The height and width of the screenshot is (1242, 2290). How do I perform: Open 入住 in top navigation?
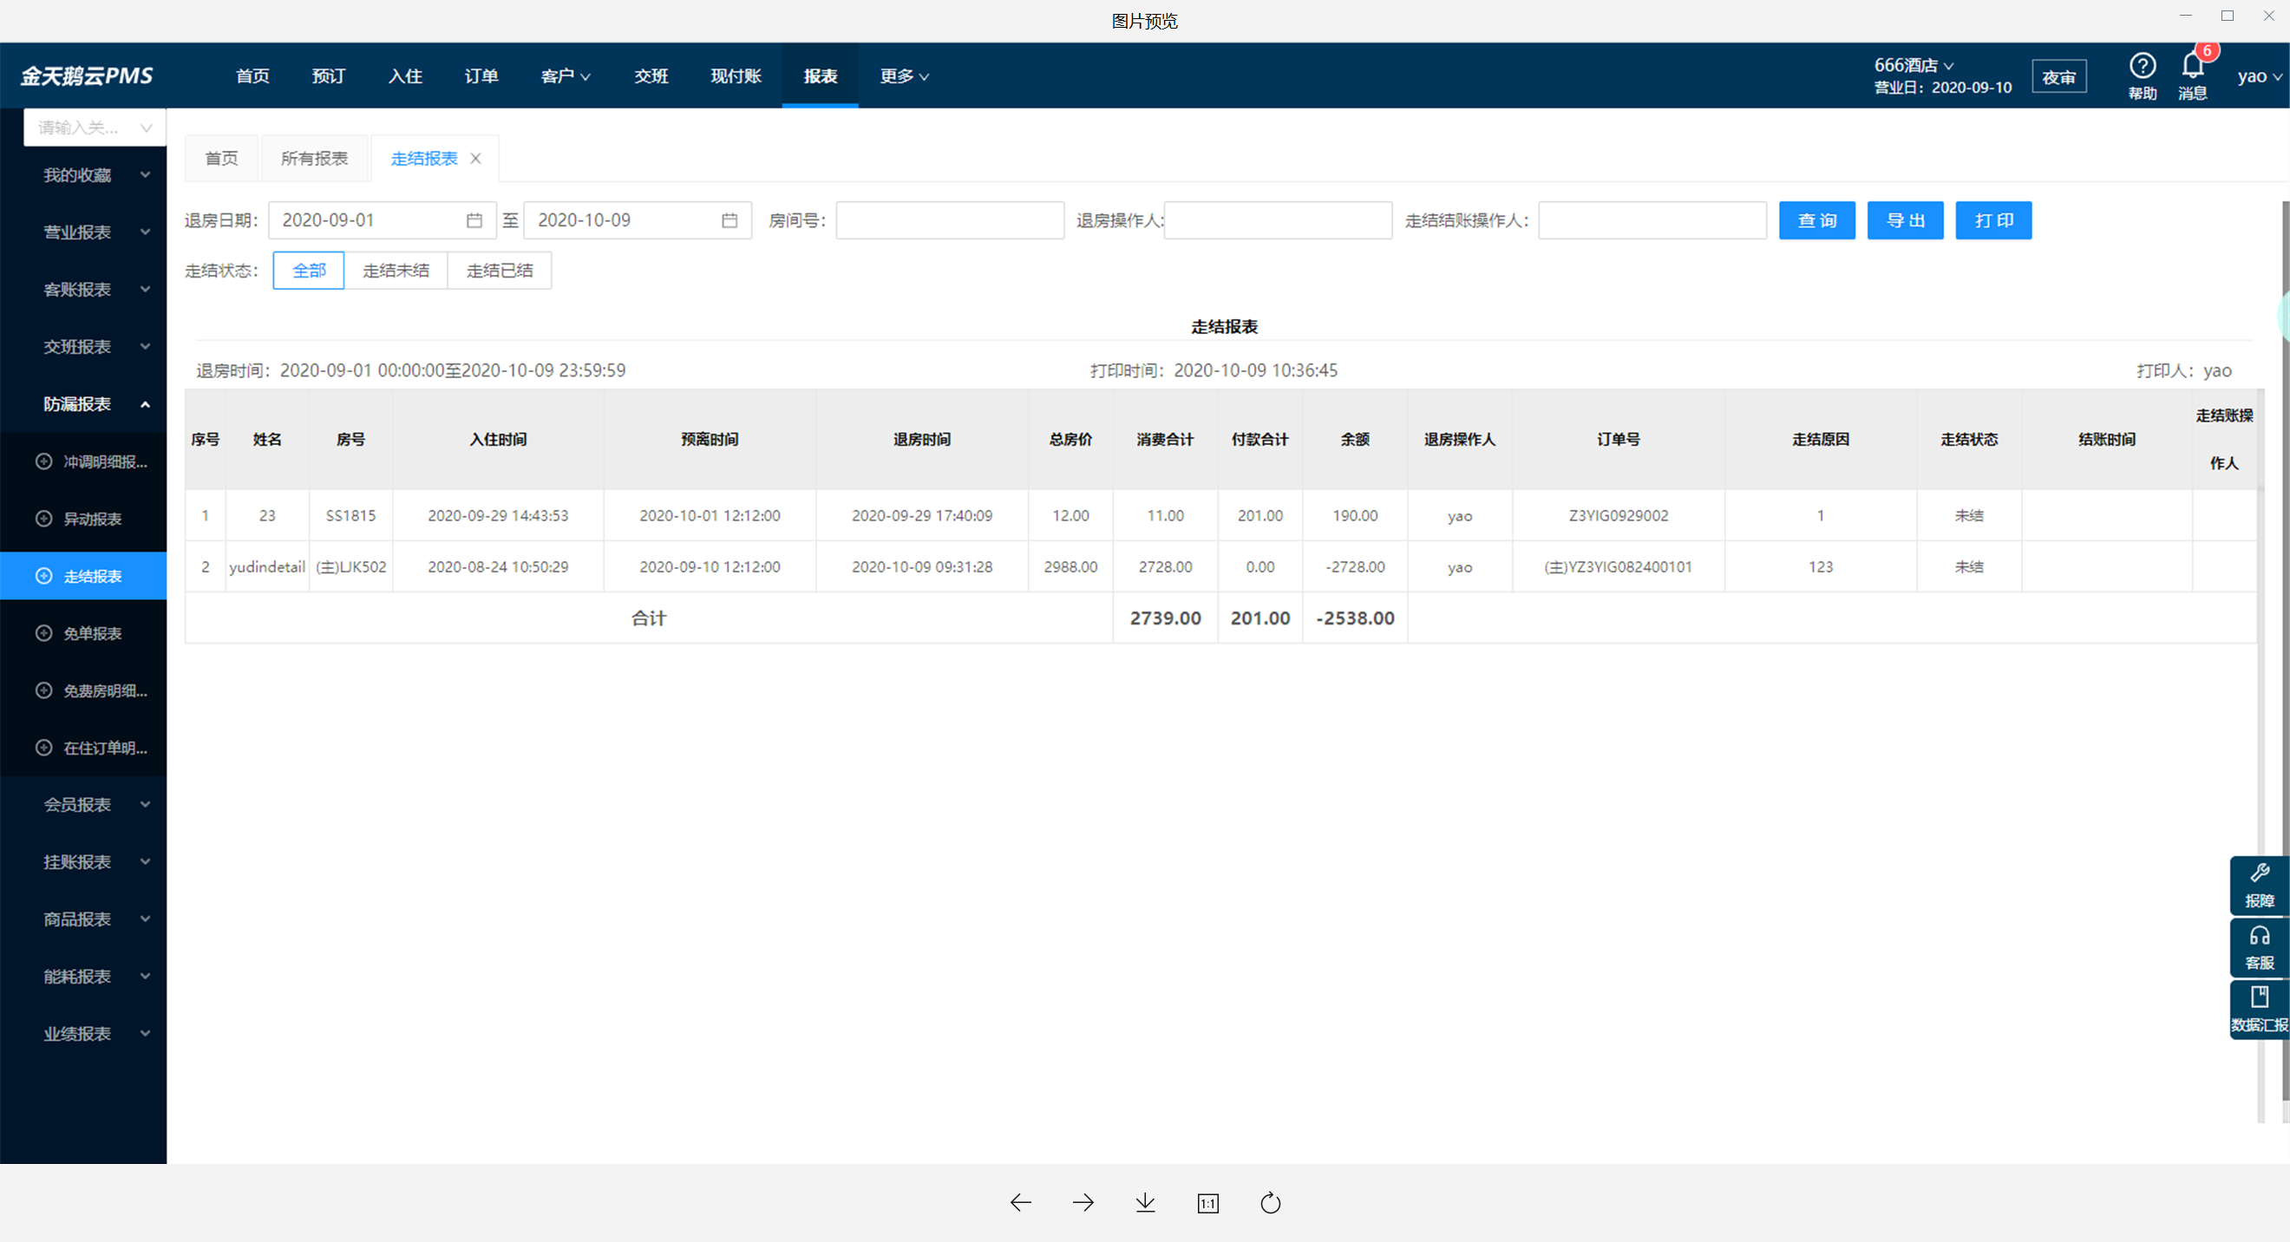(x=404, y=76)
